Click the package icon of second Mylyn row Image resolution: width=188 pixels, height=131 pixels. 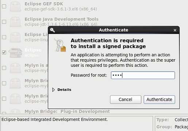click(15, 83)
